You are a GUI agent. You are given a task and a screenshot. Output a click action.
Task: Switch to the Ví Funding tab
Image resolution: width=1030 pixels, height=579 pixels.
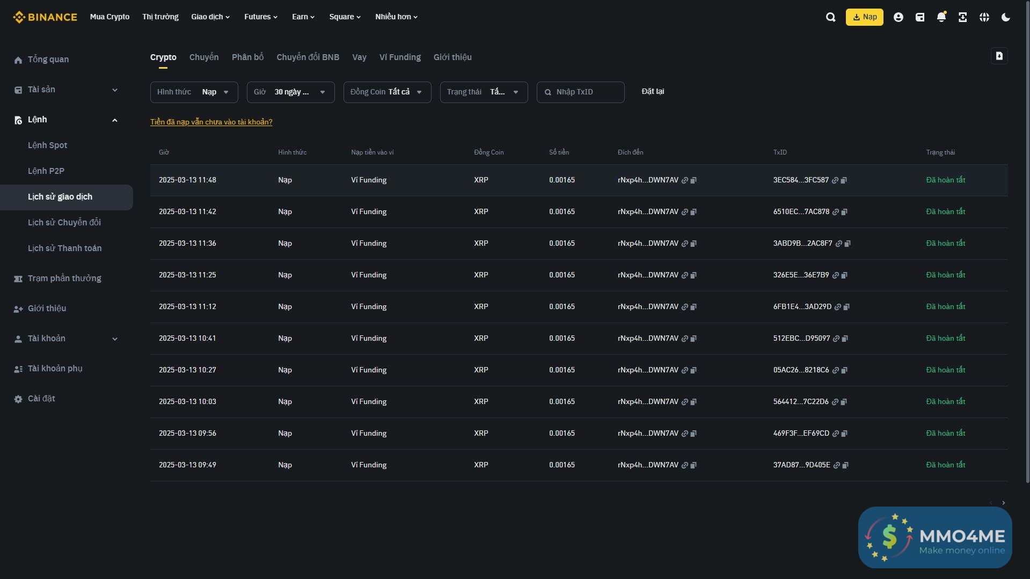pyautogui.click(x=400, y=57)
